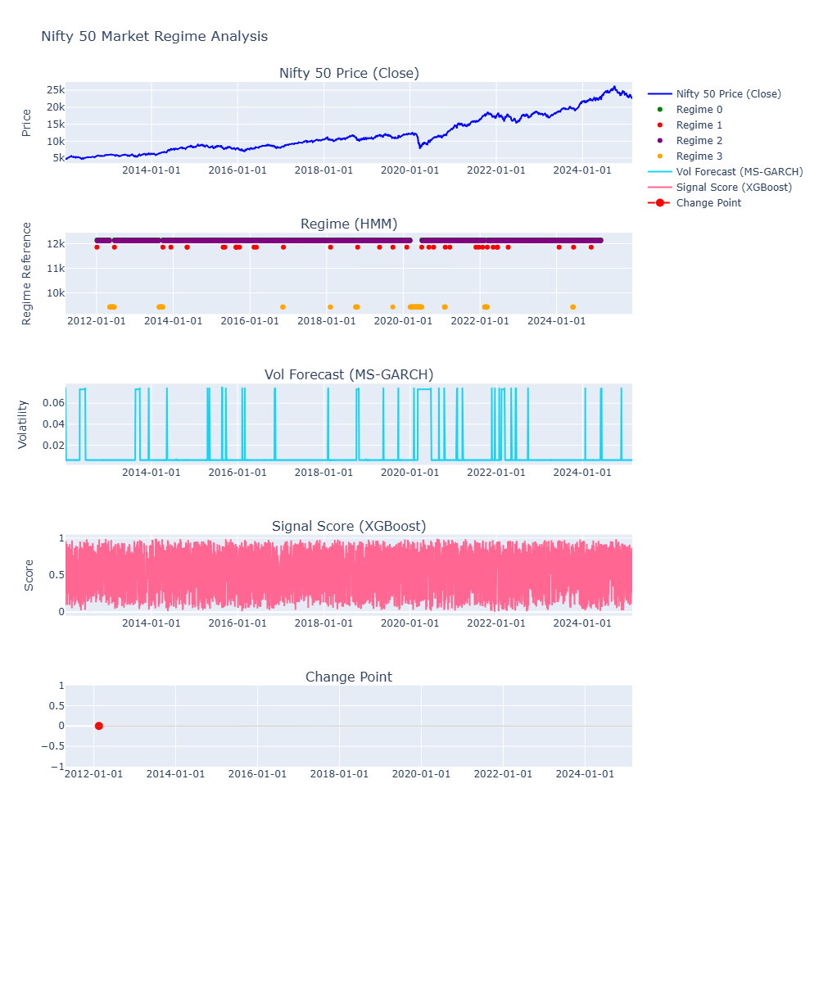Click the 'Vol Forecast (MS-GARCH)' chart title

point(348,374)
